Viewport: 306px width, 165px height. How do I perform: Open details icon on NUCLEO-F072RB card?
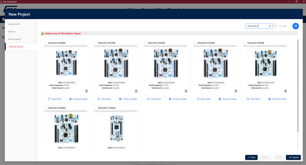[x=136, y=91]
